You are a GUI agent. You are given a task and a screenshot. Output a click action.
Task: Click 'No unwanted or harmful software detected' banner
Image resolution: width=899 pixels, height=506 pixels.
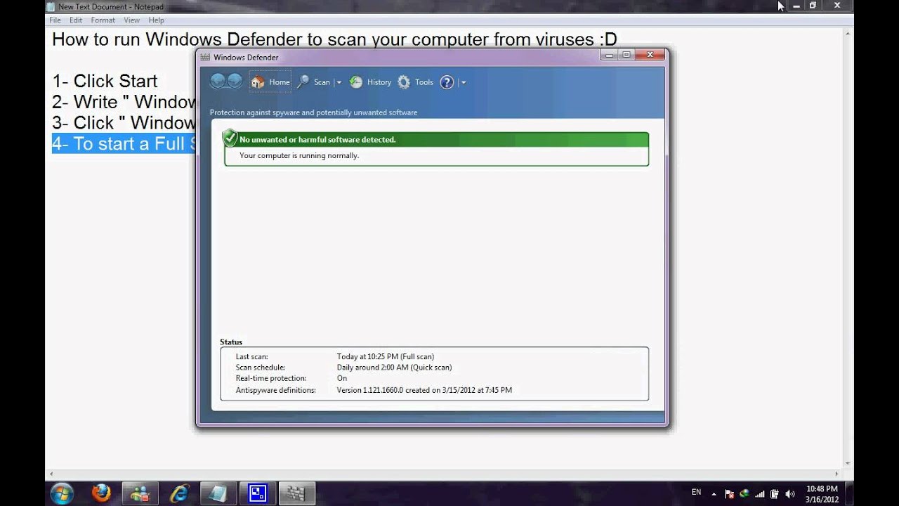click(x=436, y=139)
